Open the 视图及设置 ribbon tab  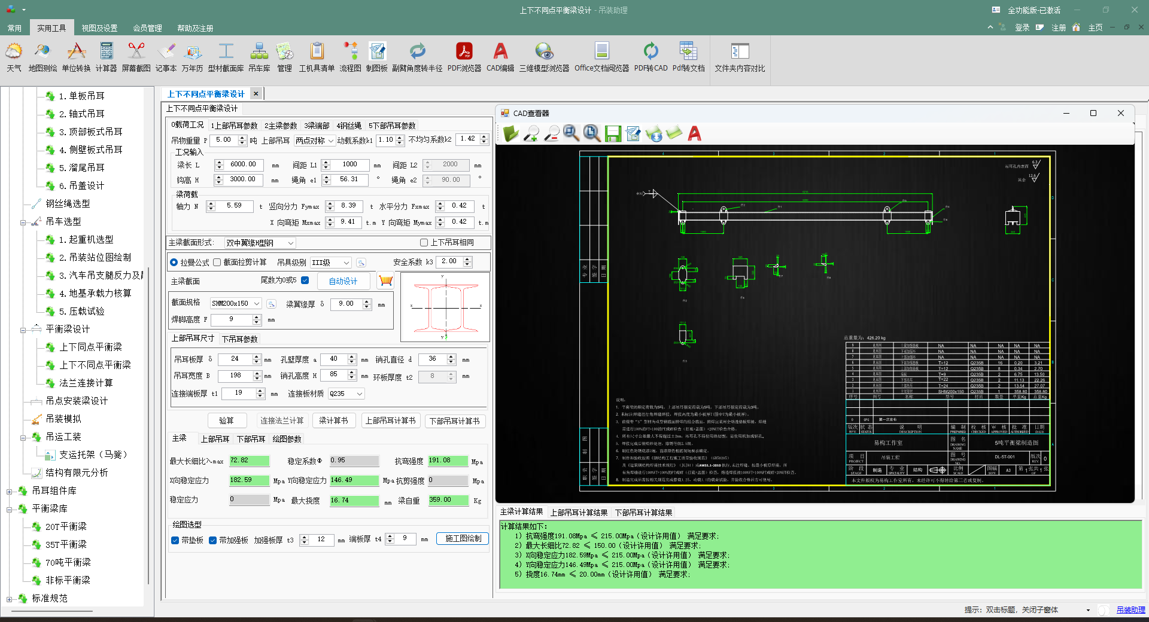[99, 28]
